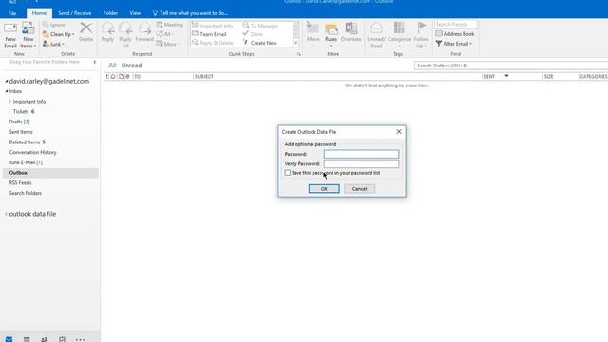The width and height of the screenshot is (608, 342).
Task: Open the Rules ribbon icon
Action: click(331, 29)
